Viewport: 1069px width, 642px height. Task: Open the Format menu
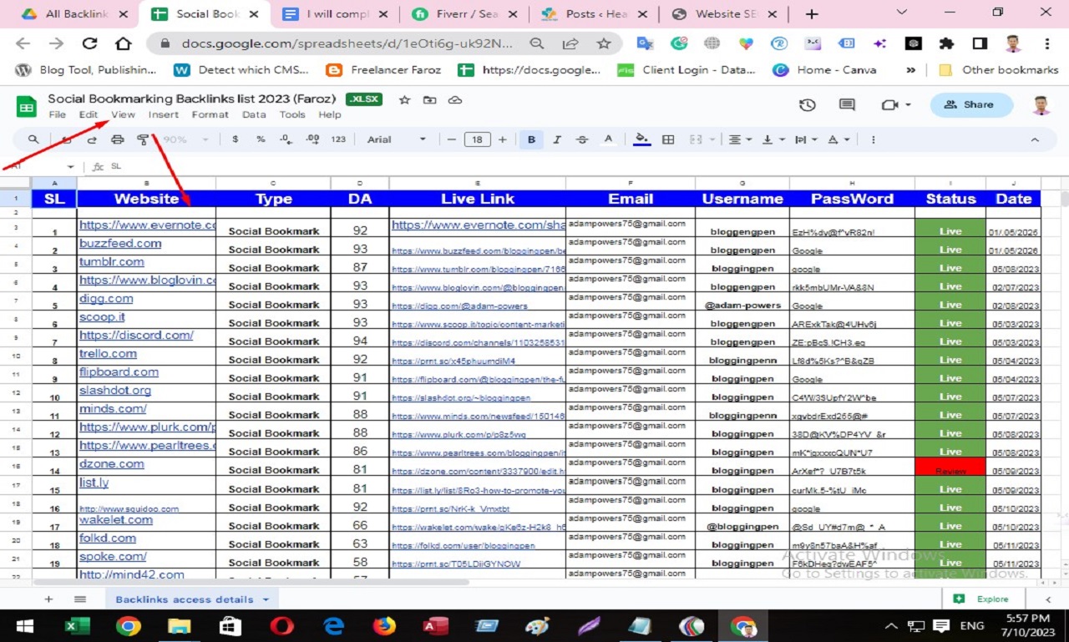click(x=210, y=114)
